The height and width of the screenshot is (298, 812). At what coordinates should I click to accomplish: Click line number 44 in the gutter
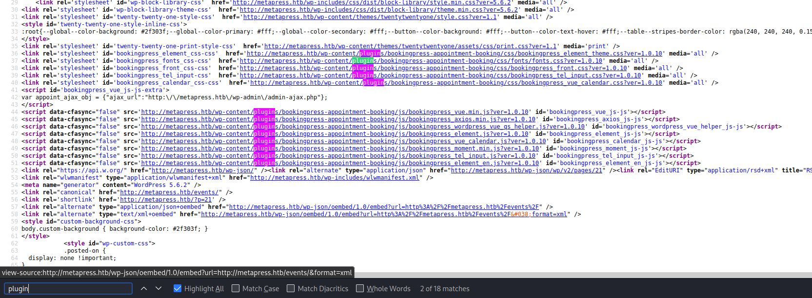tap(14, 112)
